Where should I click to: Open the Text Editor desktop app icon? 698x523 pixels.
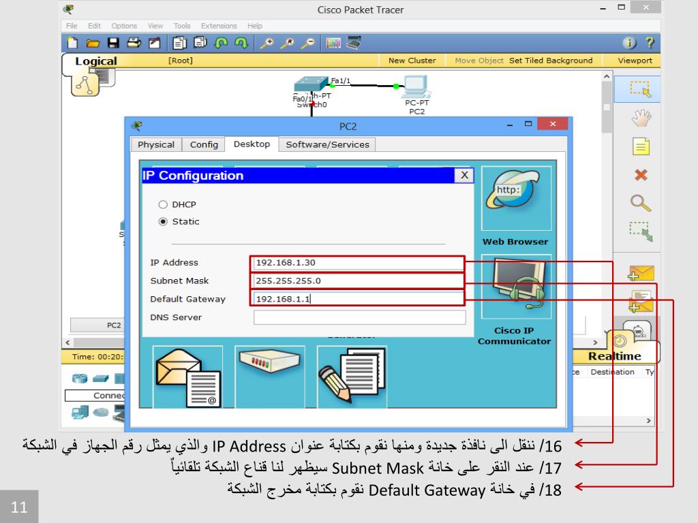click(x=352, y=377)
